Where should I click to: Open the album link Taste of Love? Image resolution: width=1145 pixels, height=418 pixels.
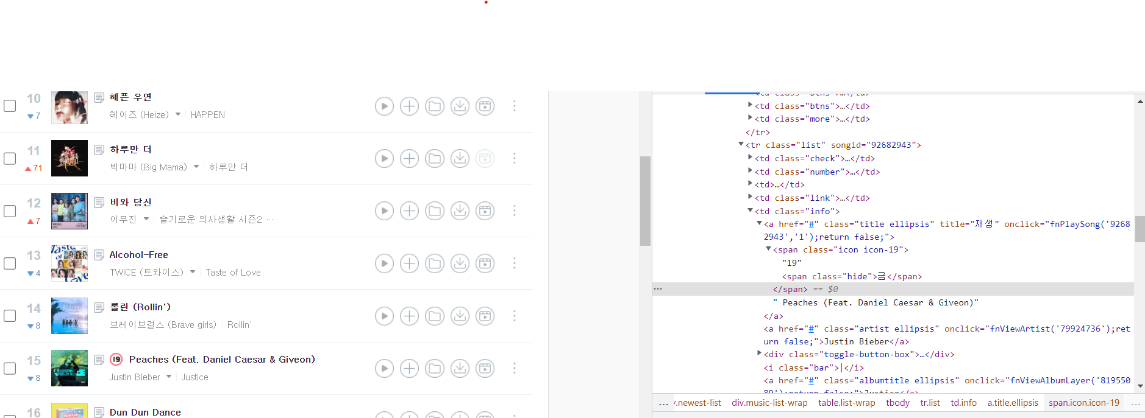(233, 273)
